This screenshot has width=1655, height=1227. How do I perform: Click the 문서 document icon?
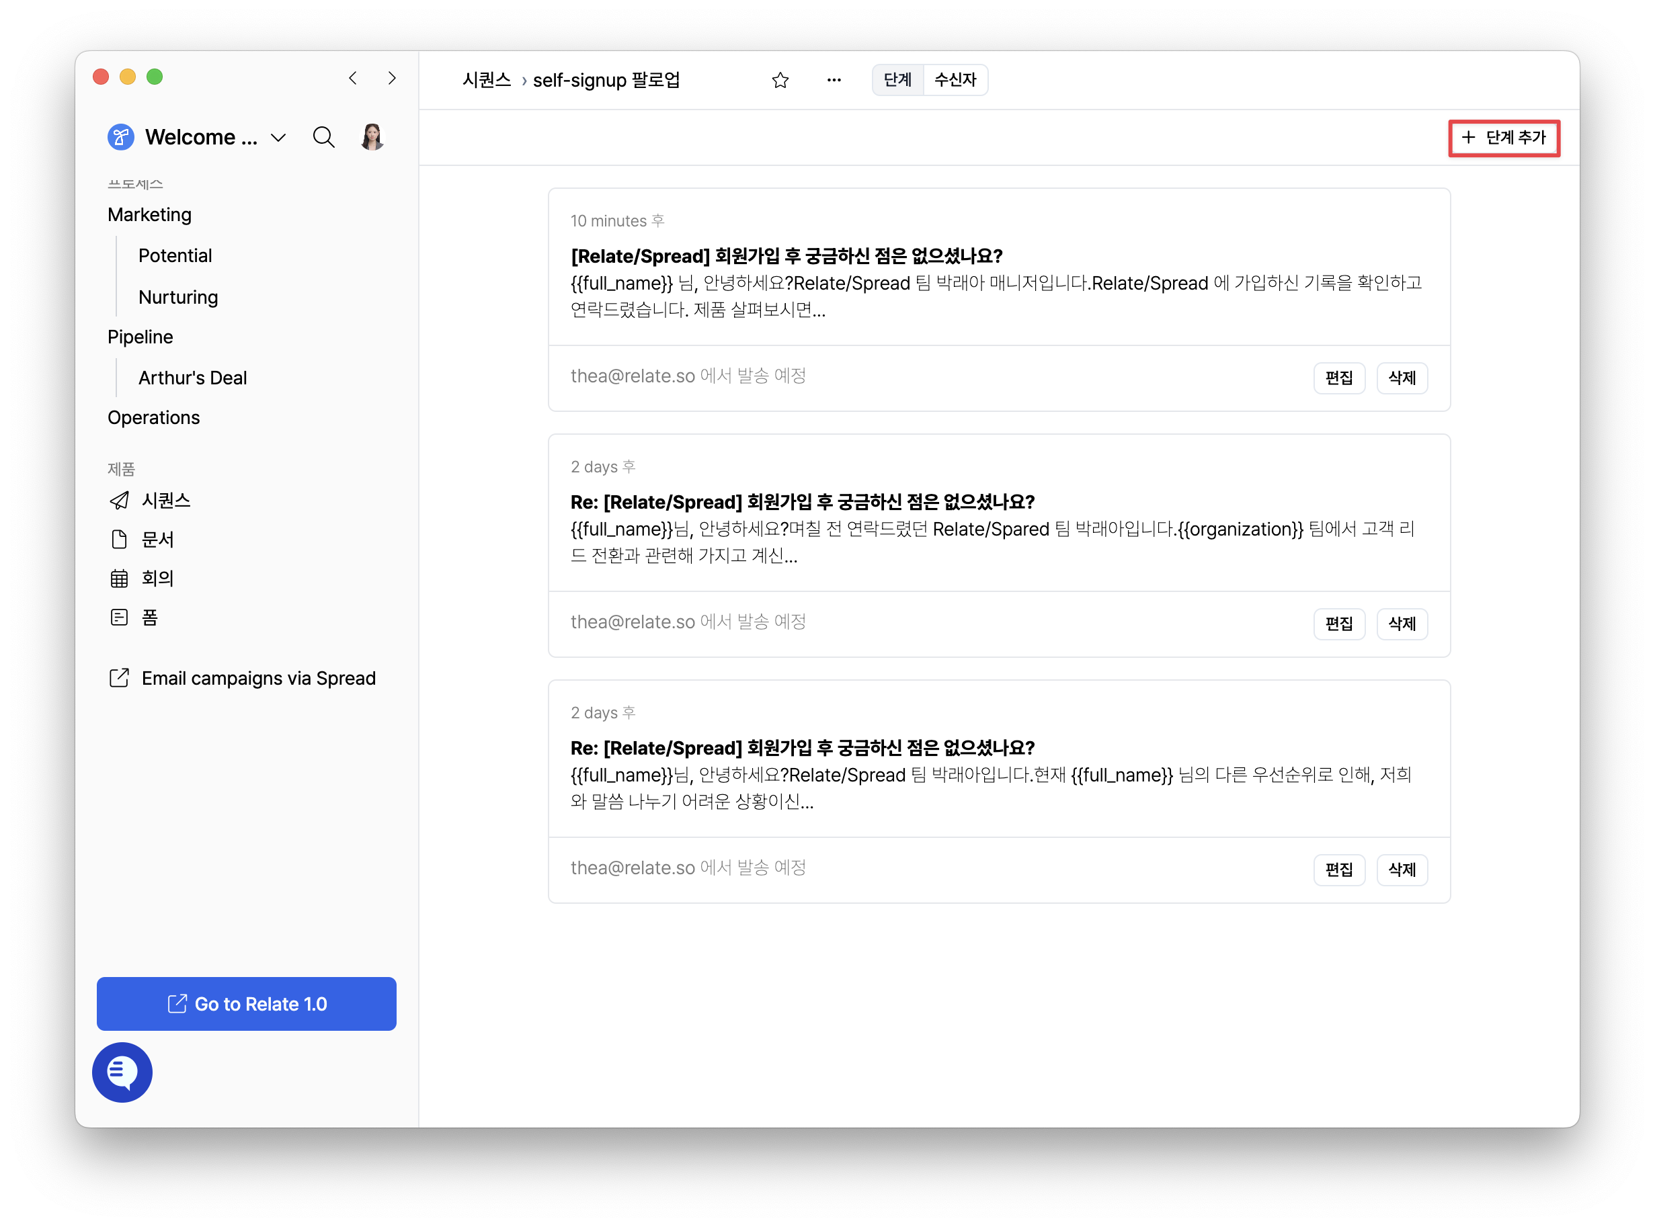(119, 539)
